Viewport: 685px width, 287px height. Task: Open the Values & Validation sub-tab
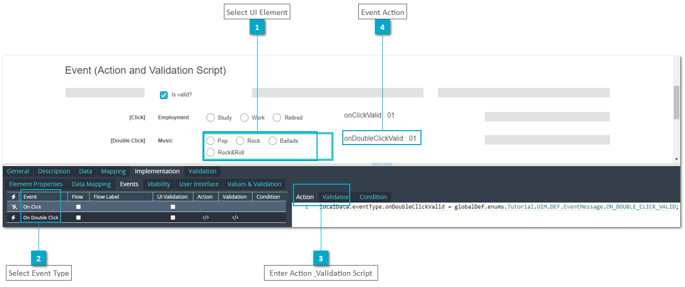point(254,184)
